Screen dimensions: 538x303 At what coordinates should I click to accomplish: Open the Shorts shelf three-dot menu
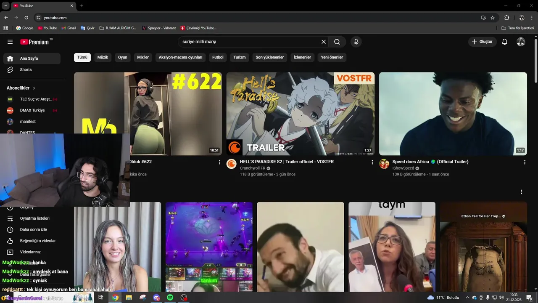[522, 192]
